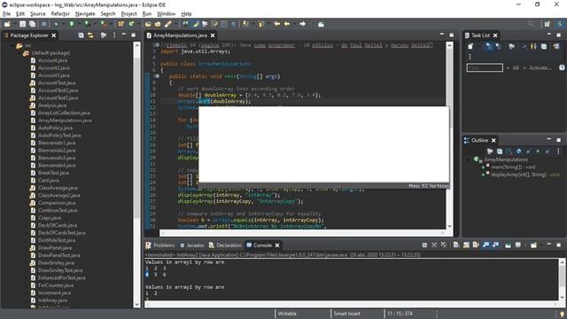Image resolution: width=567 pixels, height=319 pixels.
Task: Open the Run menu
Action: pyautogui.click(x=146, y=14)
